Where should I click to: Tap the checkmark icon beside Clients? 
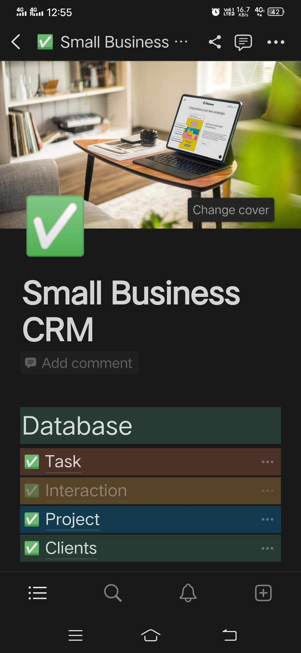click(x=32, y=548)
